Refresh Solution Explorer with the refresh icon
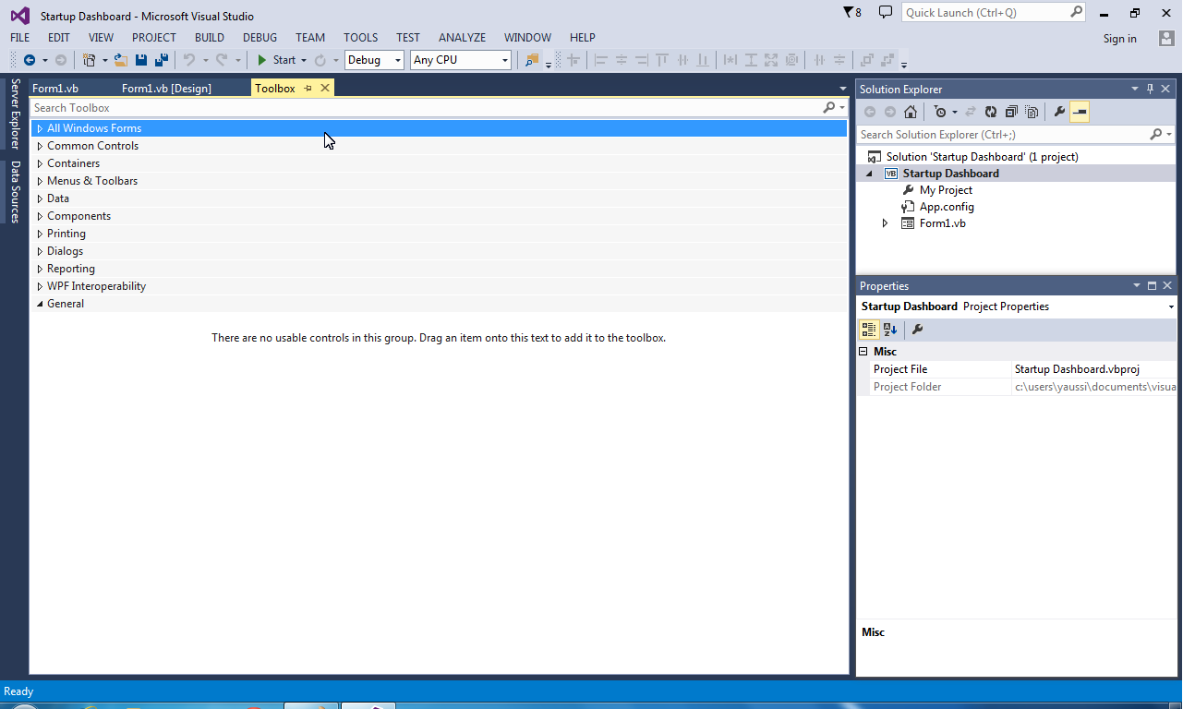 (990, 112)
